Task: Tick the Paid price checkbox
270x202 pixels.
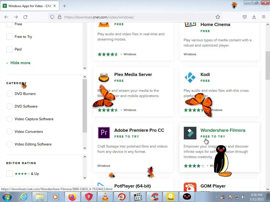Action: pyautogui.click(x=9, y=49)
